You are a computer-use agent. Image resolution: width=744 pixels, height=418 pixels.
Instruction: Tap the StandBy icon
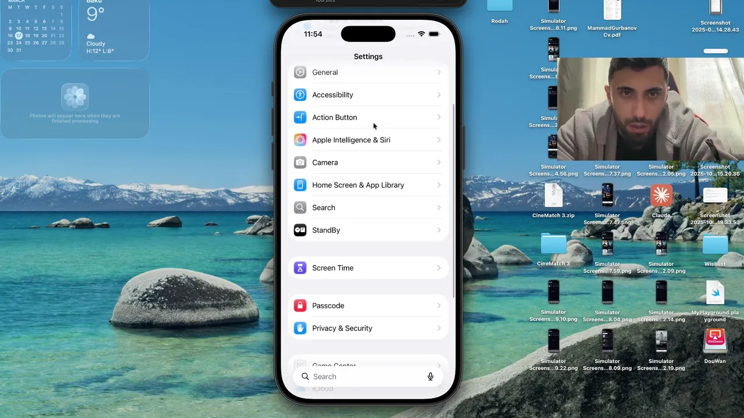pos(300,230)
